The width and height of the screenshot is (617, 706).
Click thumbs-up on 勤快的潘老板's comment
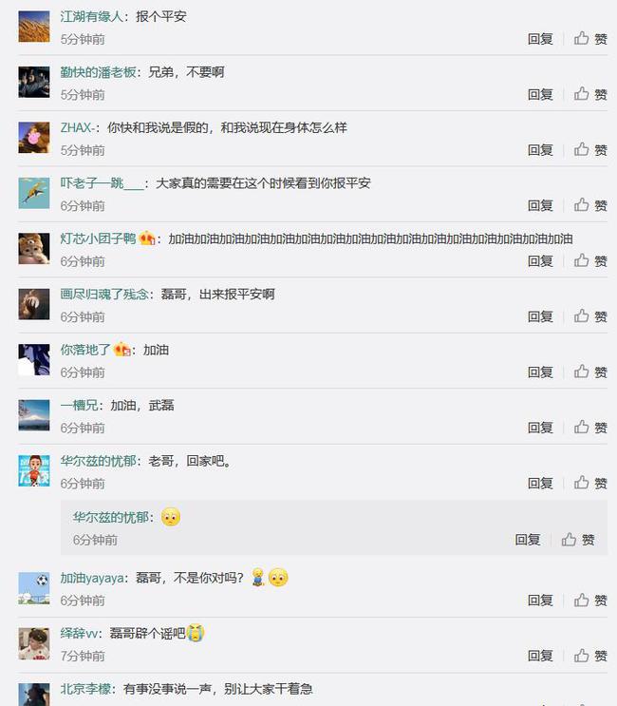pyautogui.click(x=590, y=94)
